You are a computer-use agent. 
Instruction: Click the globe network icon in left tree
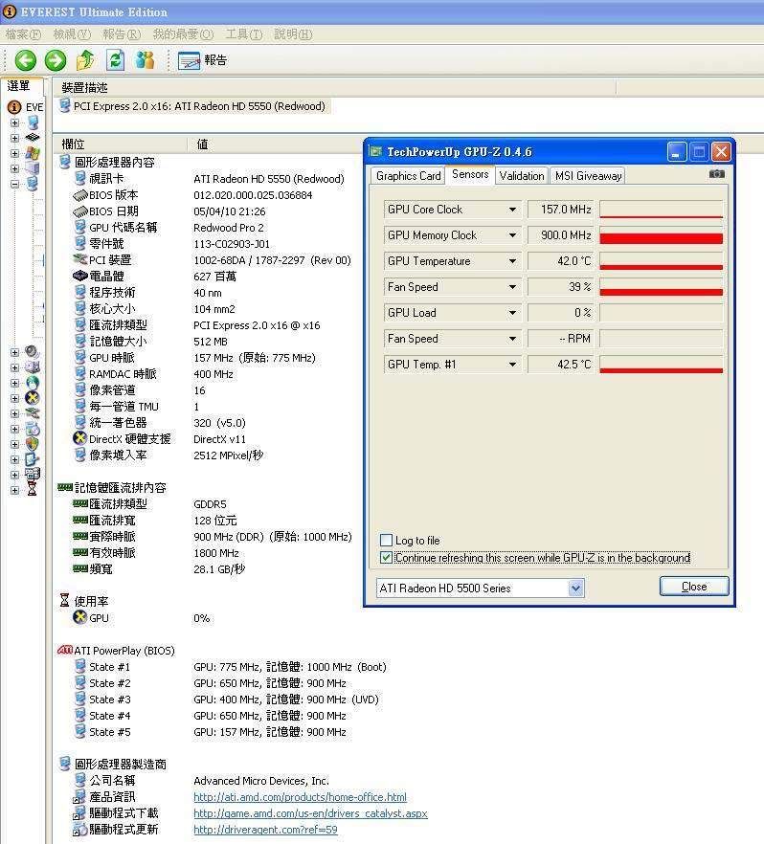(33, 383)
